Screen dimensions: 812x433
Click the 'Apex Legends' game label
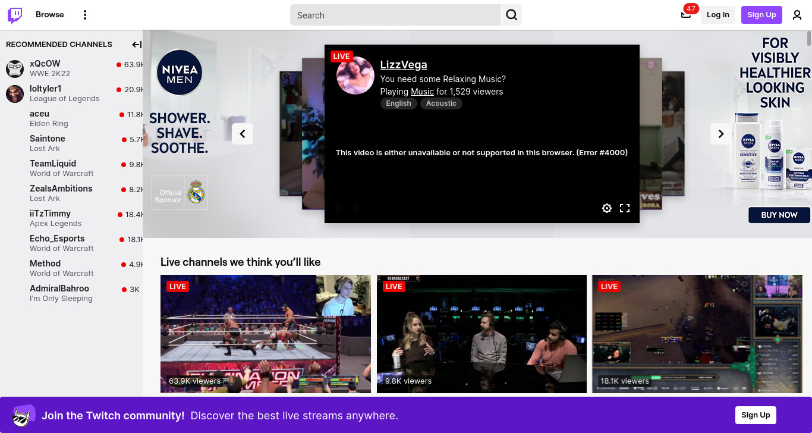point(56,224)
